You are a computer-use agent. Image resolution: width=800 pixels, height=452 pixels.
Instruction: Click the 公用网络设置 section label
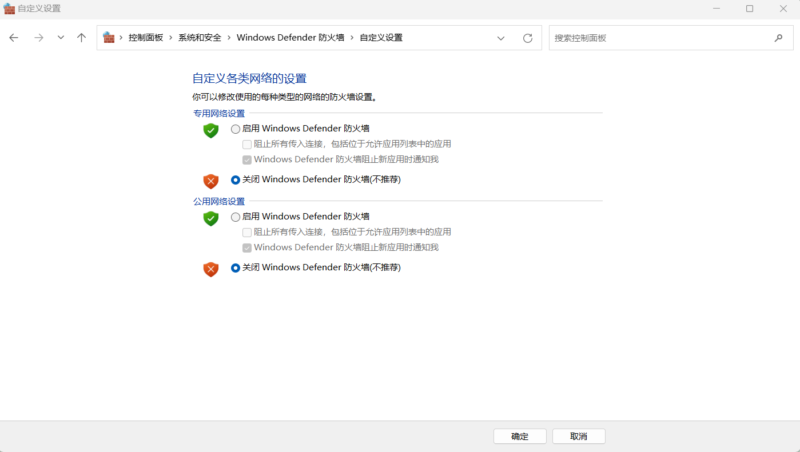pyautogui.click(x=219, y=202)
